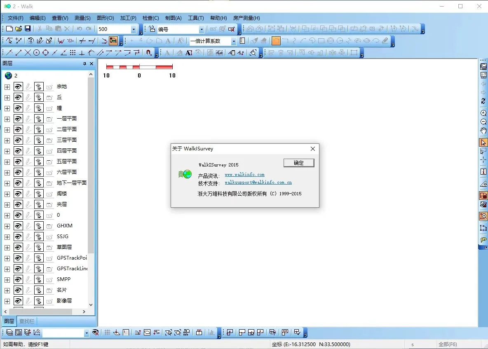Click the globe icon next to map 2
The height and width of the screenshot is (349, 488).
tap(8, 75)
